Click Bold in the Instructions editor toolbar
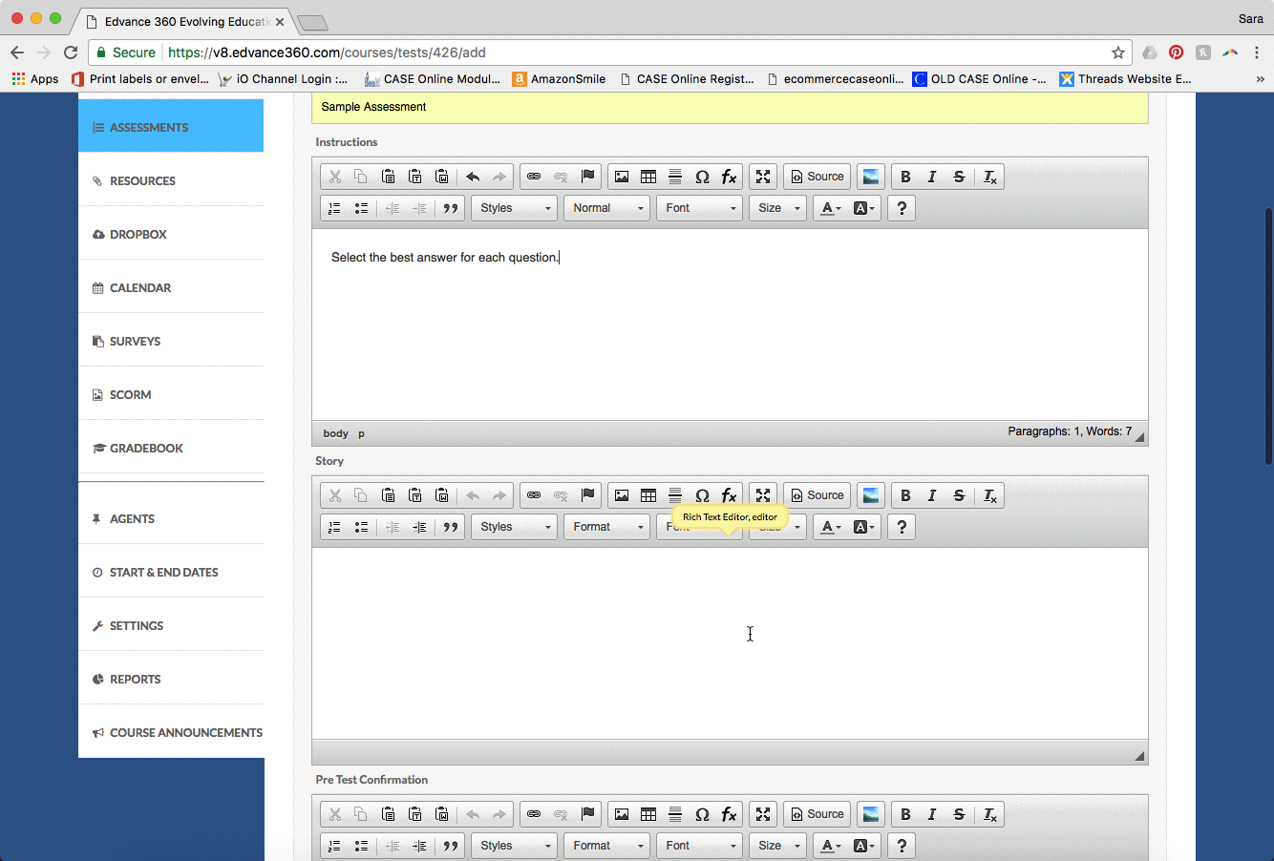The image size is (1274, 861). pos(905,177)
